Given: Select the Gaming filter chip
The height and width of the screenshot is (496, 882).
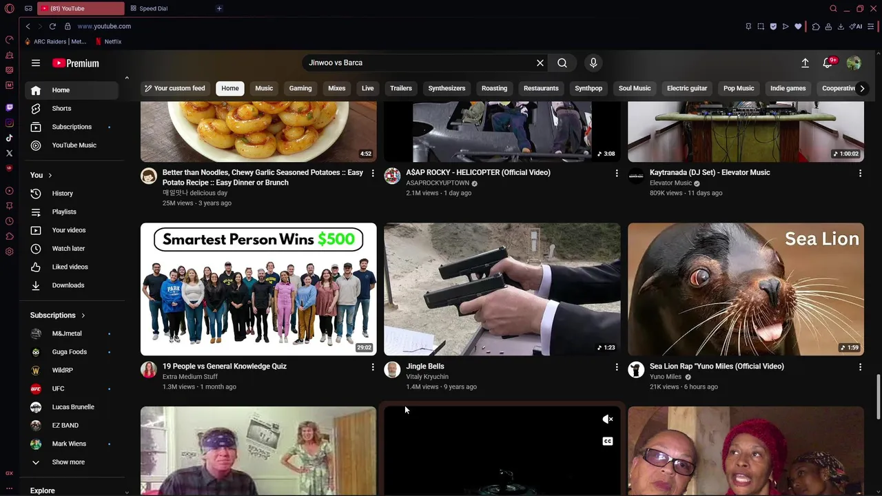Looking at the screenshot, I should 300,88.
